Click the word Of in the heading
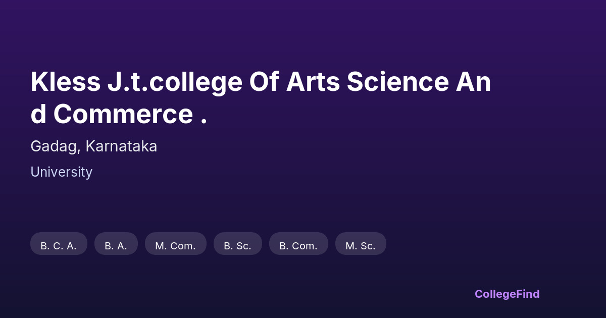 (x=264, y=82)
